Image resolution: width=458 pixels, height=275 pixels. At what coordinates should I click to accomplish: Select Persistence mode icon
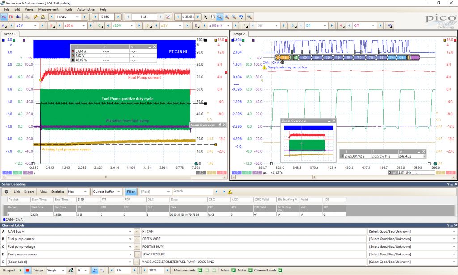pos(11,17)
